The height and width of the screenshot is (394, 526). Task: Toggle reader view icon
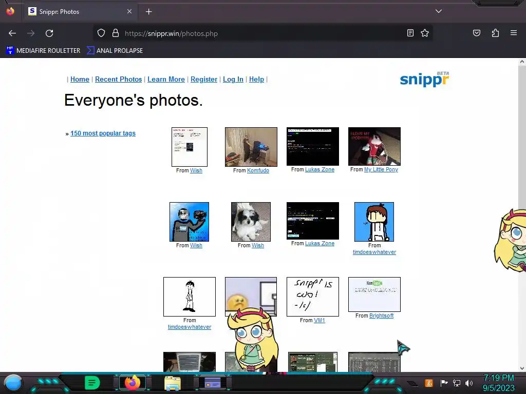(x=410, y=33)
